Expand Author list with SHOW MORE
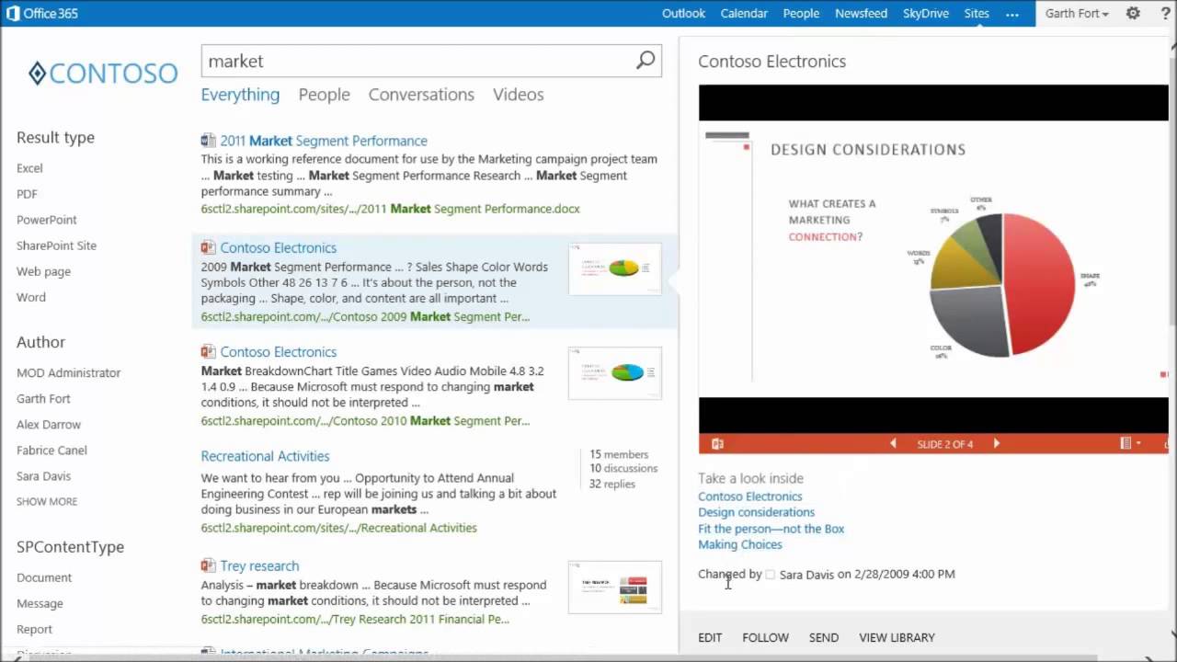Image resolution: width=1177 pixels, height=662 pixels. point(47,501)
